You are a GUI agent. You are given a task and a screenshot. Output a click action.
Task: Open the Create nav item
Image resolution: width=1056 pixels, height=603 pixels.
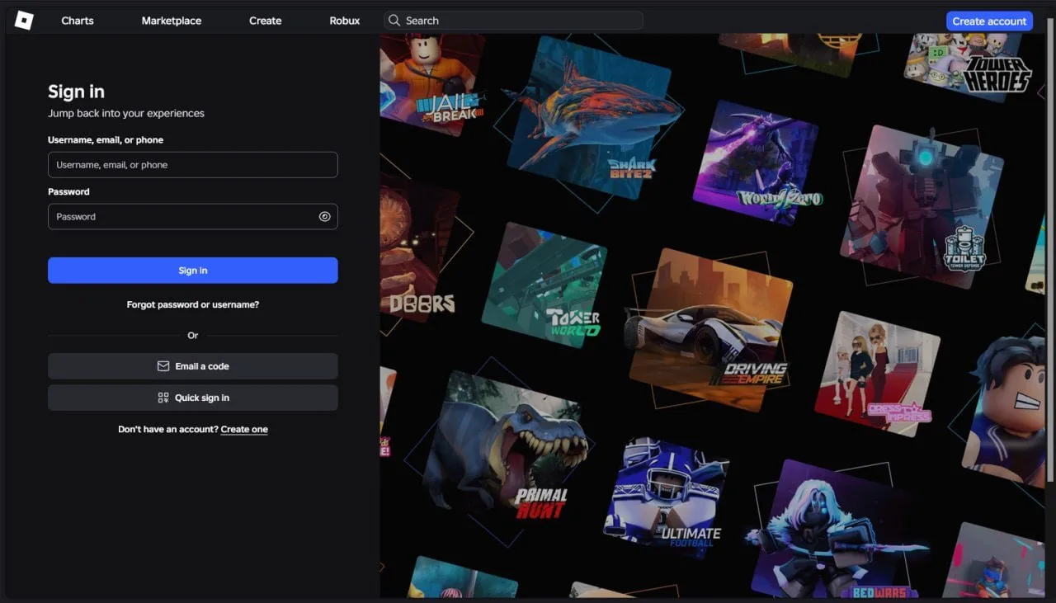click(266, 21)
